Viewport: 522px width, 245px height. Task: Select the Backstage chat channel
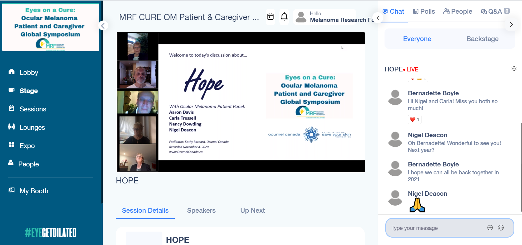click(x=482, y=39)
